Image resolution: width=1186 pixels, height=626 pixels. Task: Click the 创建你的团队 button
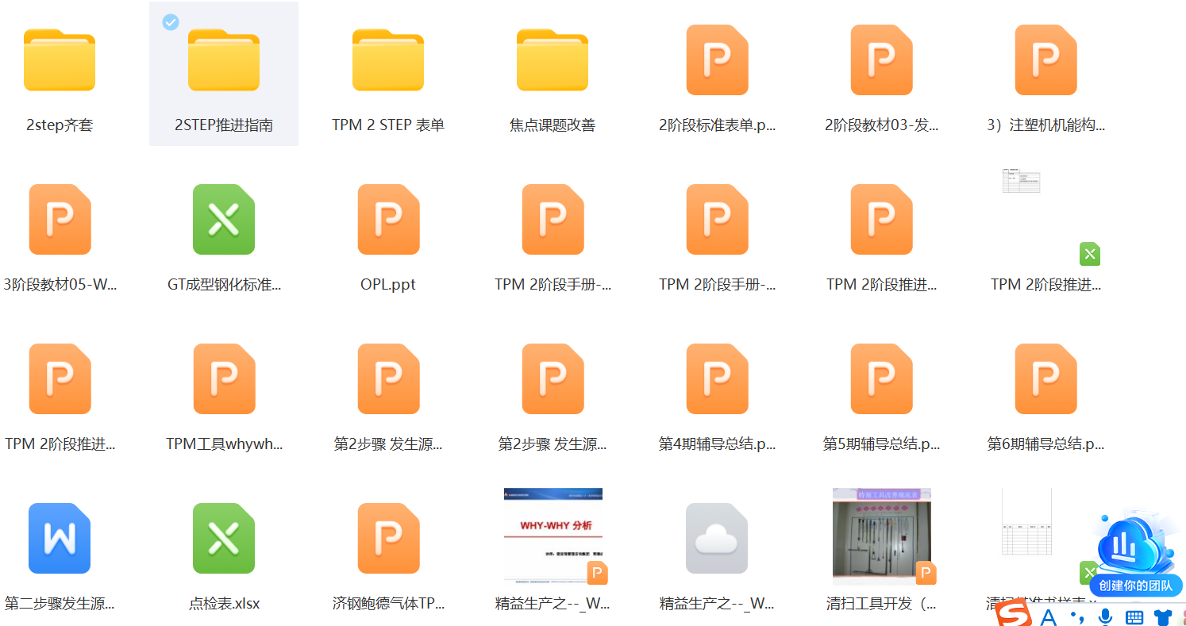point(1135,586)
